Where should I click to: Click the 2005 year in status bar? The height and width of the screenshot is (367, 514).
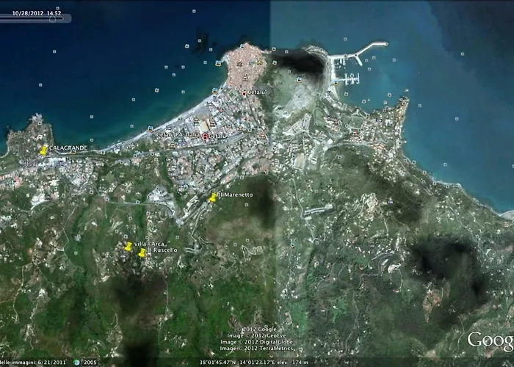click(x=90, y=362)
